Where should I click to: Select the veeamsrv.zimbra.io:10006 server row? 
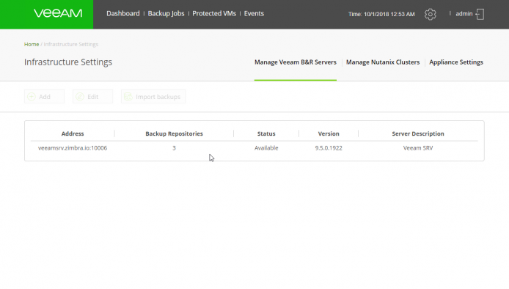254,148
